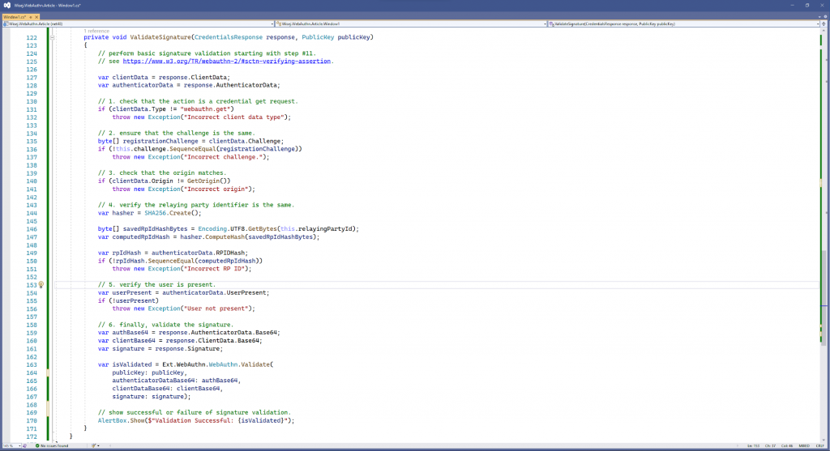
Task: Click 'signature: signature);' argument on line 167
Action: (152, 396)
